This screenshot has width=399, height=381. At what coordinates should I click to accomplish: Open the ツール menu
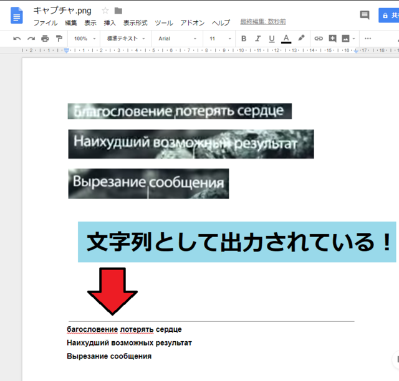click(x=164, y=23)
